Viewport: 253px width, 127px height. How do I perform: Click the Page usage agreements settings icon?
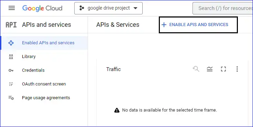tap(11, 98)
